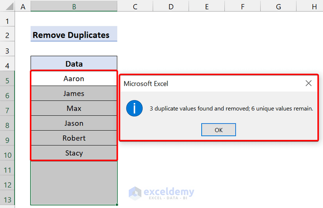Select the cell containing James
Image resolution: width=323 pixels, height=208 pixels.
tap(74, 93)
